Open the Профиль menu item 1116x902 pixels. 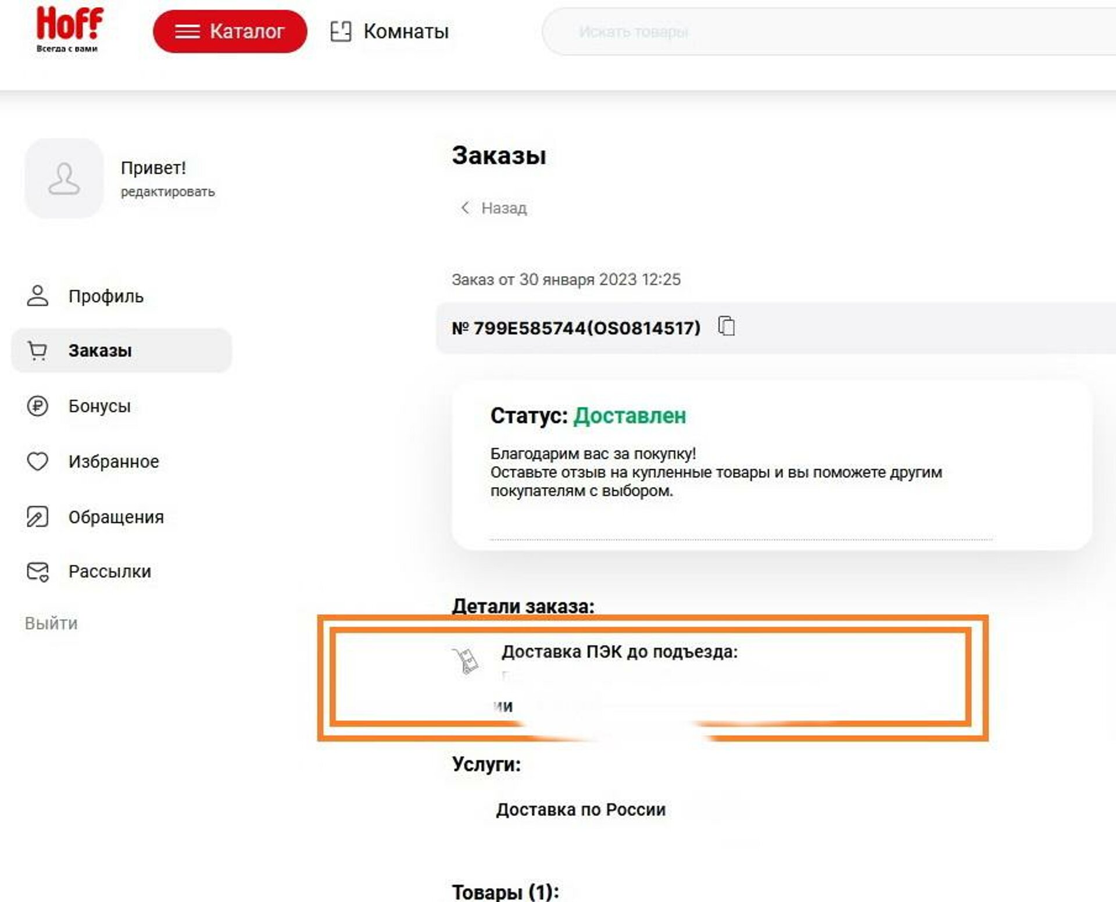point(121,296)
